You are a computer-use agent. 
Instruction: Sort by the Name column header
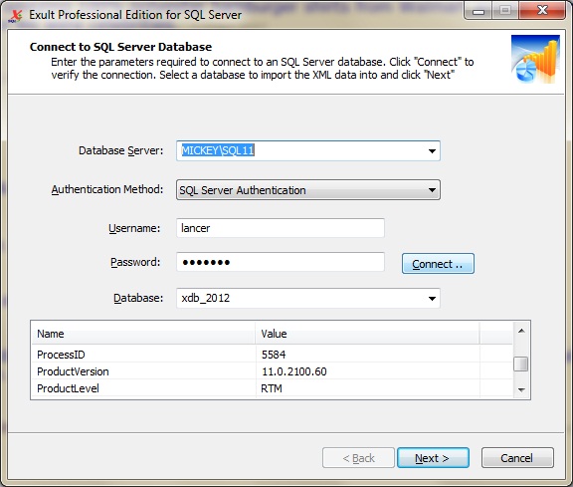143,334
